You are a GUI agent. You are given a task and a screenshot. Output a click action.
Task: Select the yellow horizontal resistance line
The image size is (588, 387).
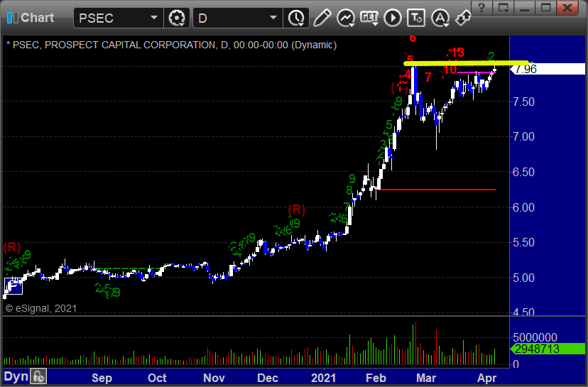click(x=466, y=63)
